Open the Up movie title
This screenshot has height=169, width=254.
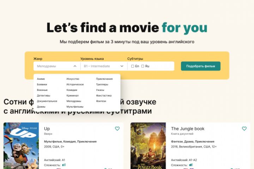pyautogui.click(x=47, y=129)
